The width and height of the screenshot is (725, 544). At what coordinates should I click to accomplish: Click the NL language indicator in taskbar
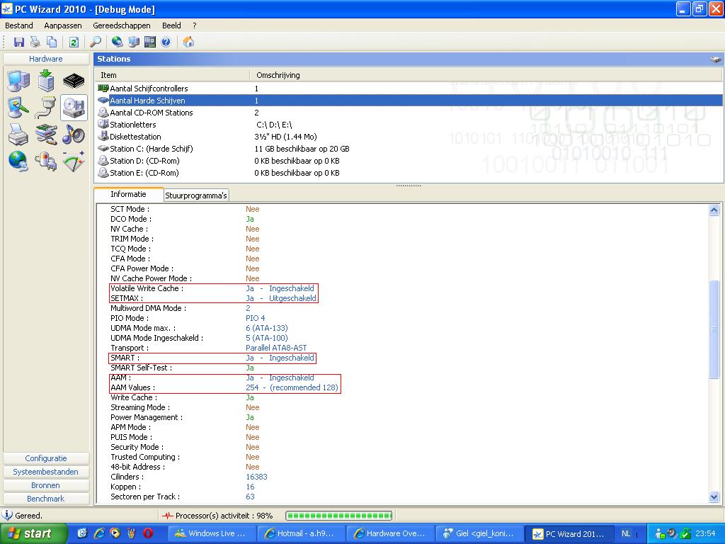pos(626,533)
